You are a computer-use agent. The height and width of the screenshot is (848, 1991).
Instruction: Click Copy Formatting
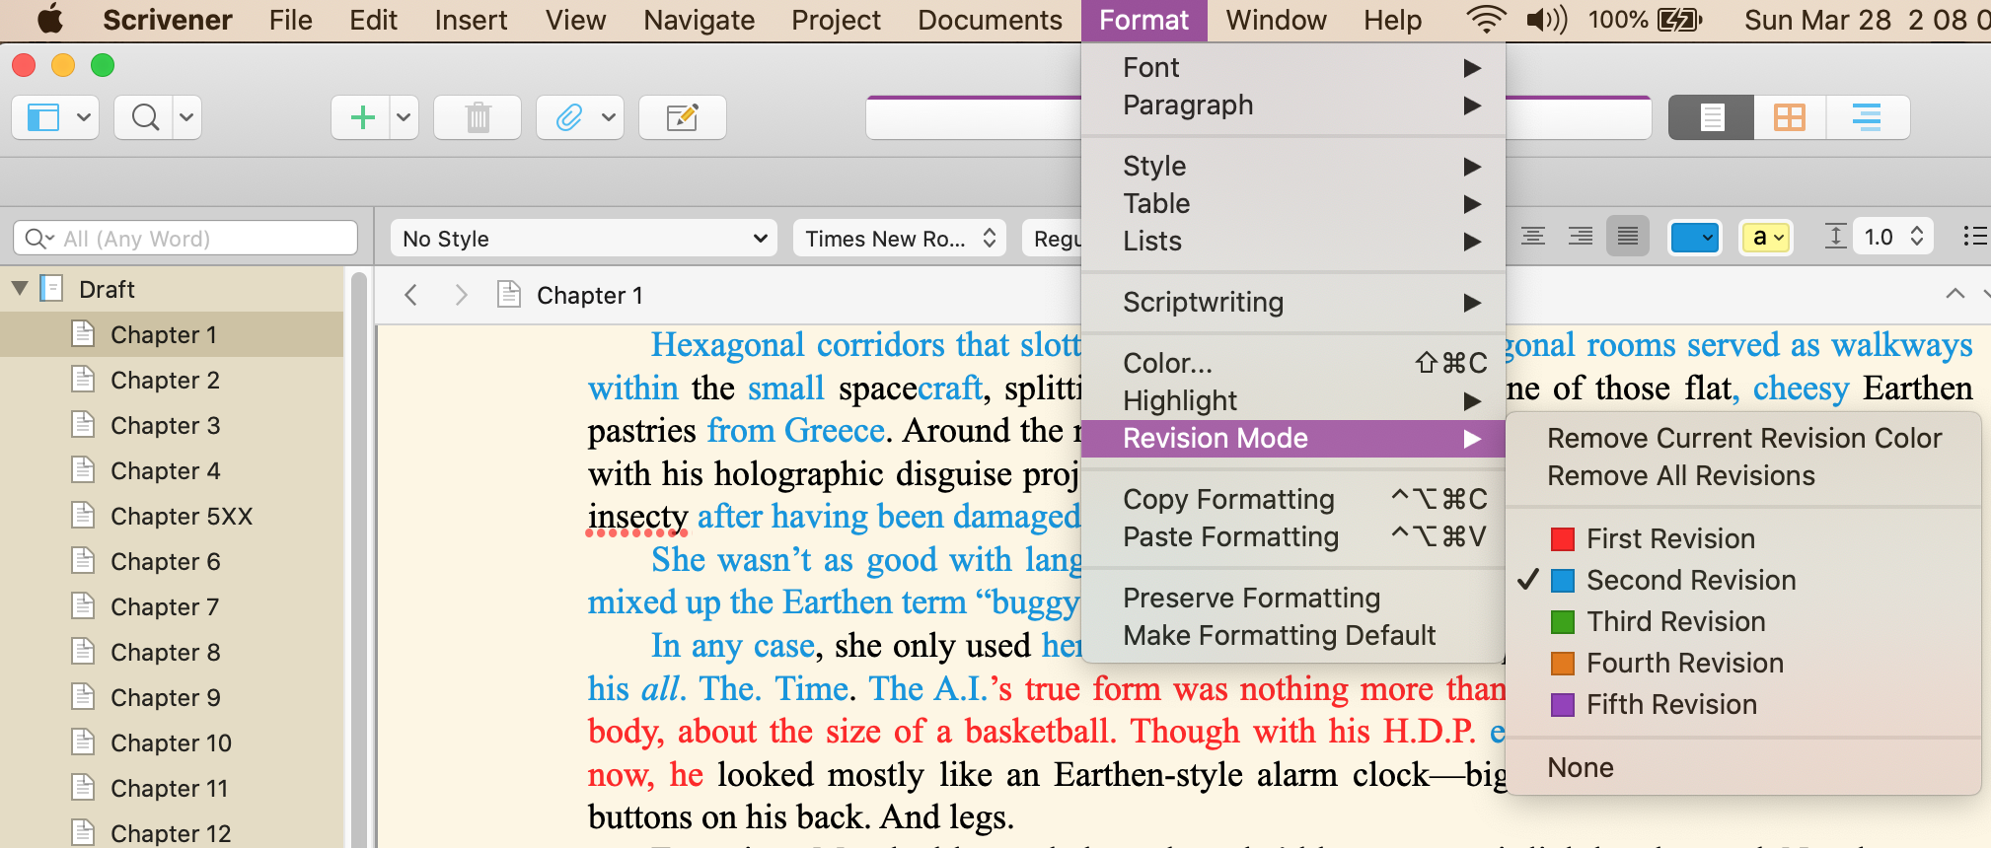[x=1293, y=499]
